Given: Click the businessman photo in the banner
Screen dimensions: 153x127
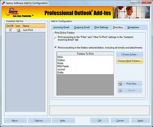Looking at the screenshot, I should (131, 12).
